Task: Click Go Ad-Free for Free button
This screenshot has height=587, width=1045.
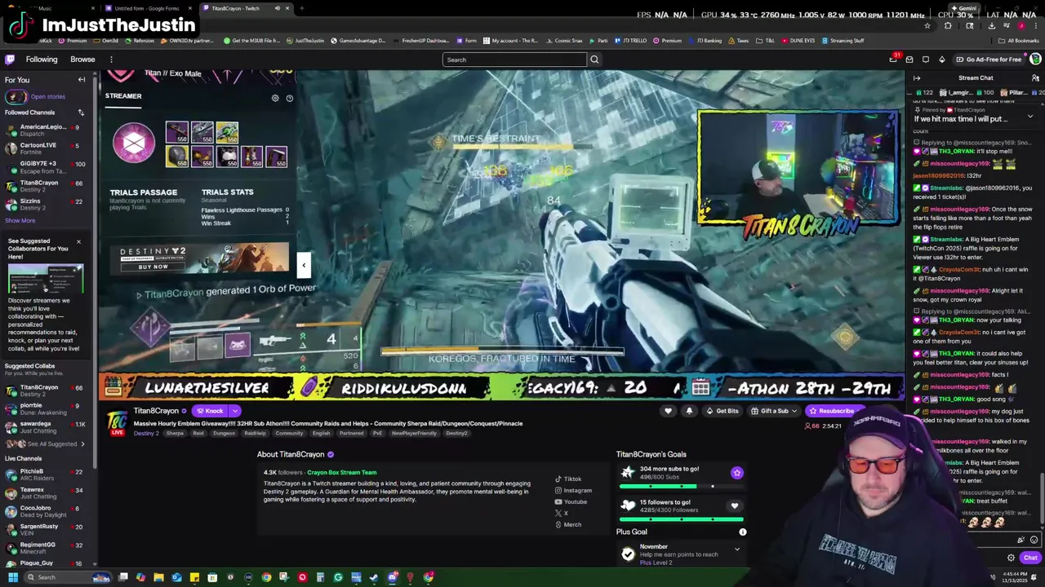Action: coord(989,60)
